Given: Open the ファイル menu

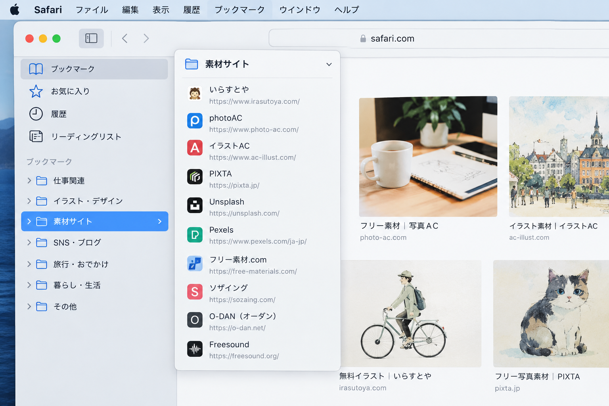Looking at the screenshot, I should (92, 10).
